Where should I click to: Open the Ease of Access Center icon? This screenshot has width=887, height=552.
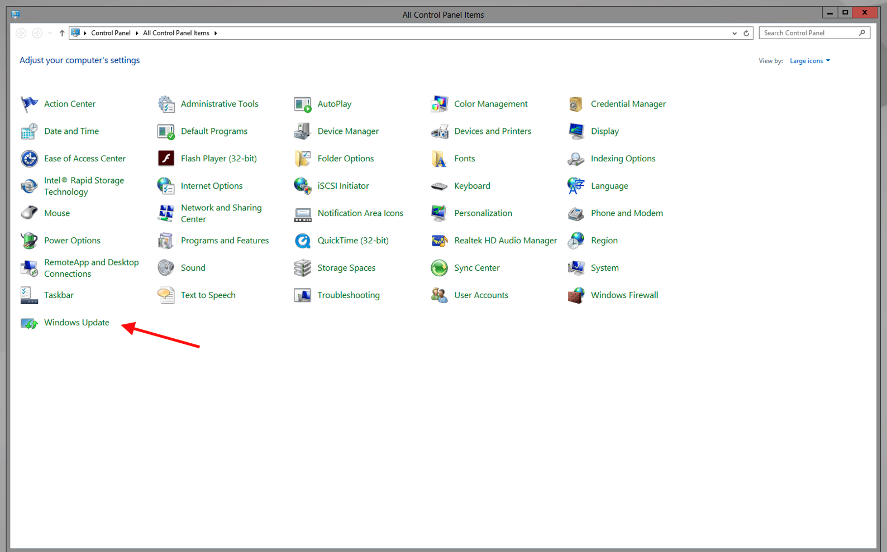[29, 159]
